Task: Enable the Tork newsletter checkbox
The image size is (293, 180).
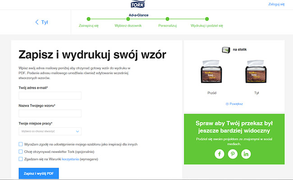Action: click(x=21, y=152)
